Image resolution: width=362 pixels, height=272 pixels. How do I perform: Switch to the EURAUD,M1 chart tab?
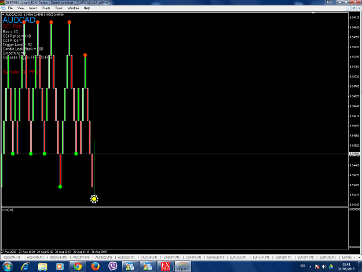[215, 257]
